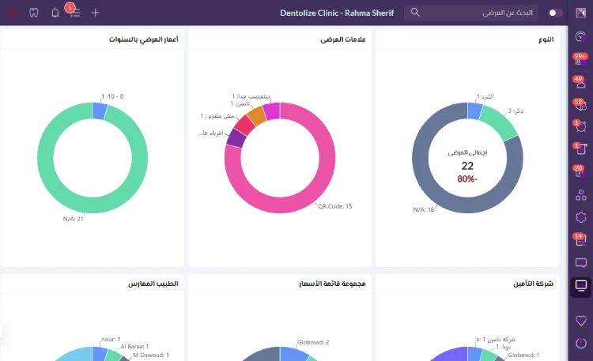This screenshot has height=361, width=593.
Task: Click the green N/A: 21 ages ring segment
Action: [93, 205]
